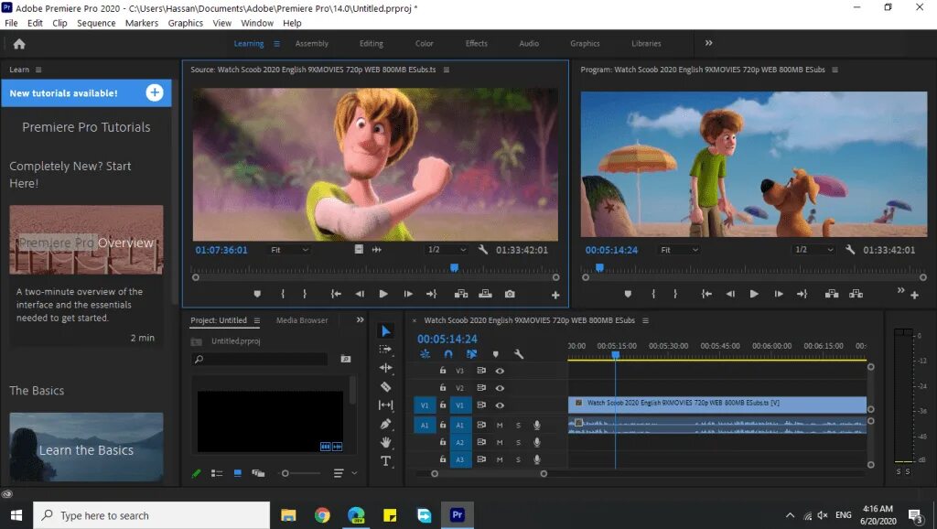The image size is (937, 529).
Task: Play the Program monitor sequence
Action: tap(754, 294)
